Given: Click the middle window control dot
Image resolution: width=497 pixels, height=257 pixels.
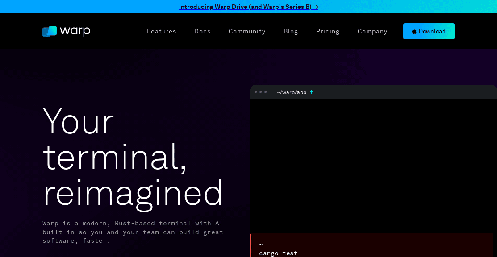Looking at the screenshot, I should pos(260,92).
